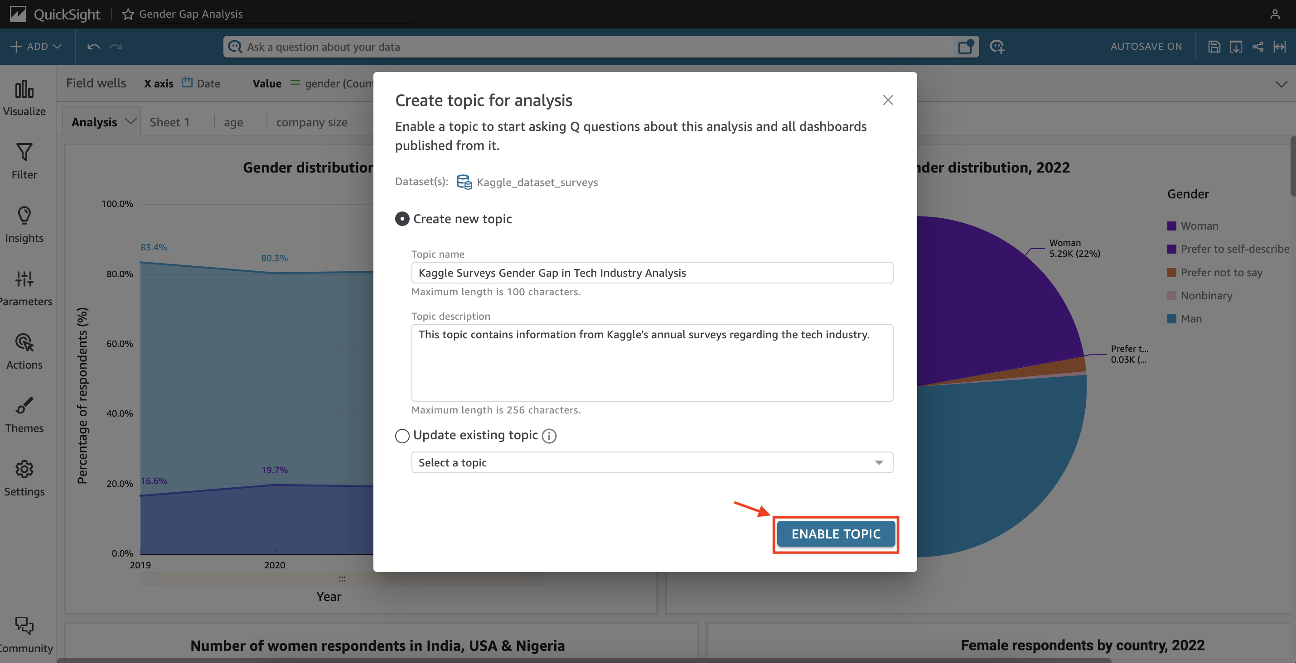
Task: Click the Prefer to self-describe legend swatch
Action: tap(1172, 250)
